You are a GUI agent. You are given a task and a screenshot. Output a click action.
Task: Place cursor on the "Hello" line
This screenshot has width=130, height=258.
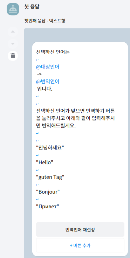(x=45, y=162)
